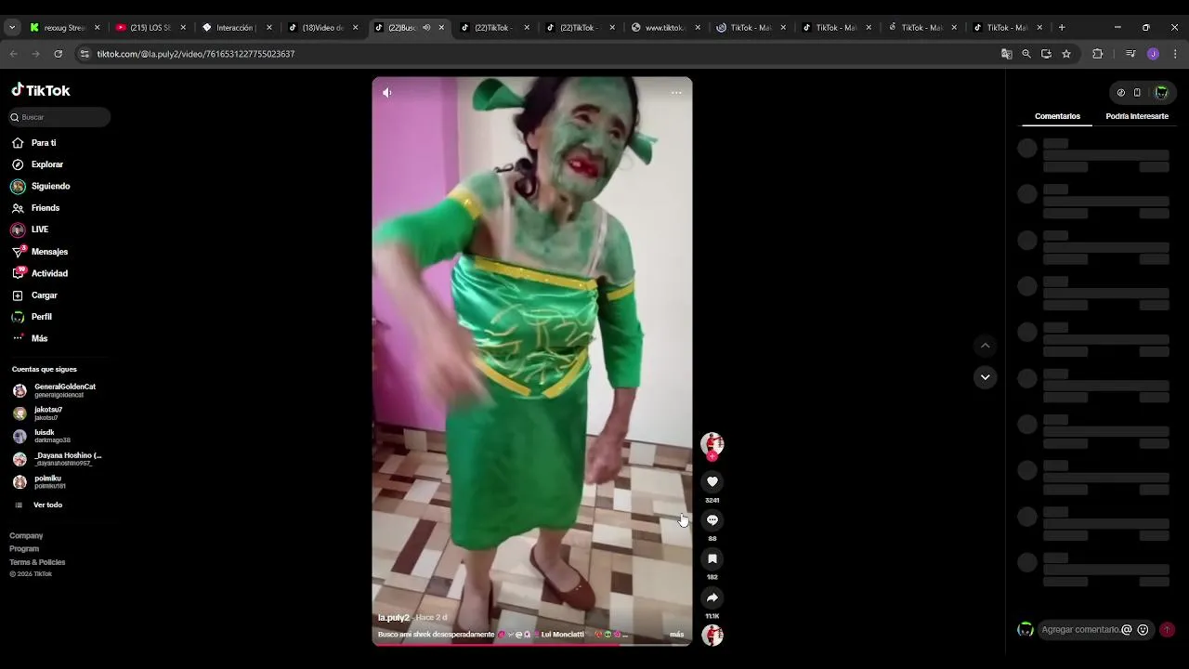Viewport: 1189px width, 669px height.
Task: Reload the page with the browser refresh icon
Action: [58, 54]
